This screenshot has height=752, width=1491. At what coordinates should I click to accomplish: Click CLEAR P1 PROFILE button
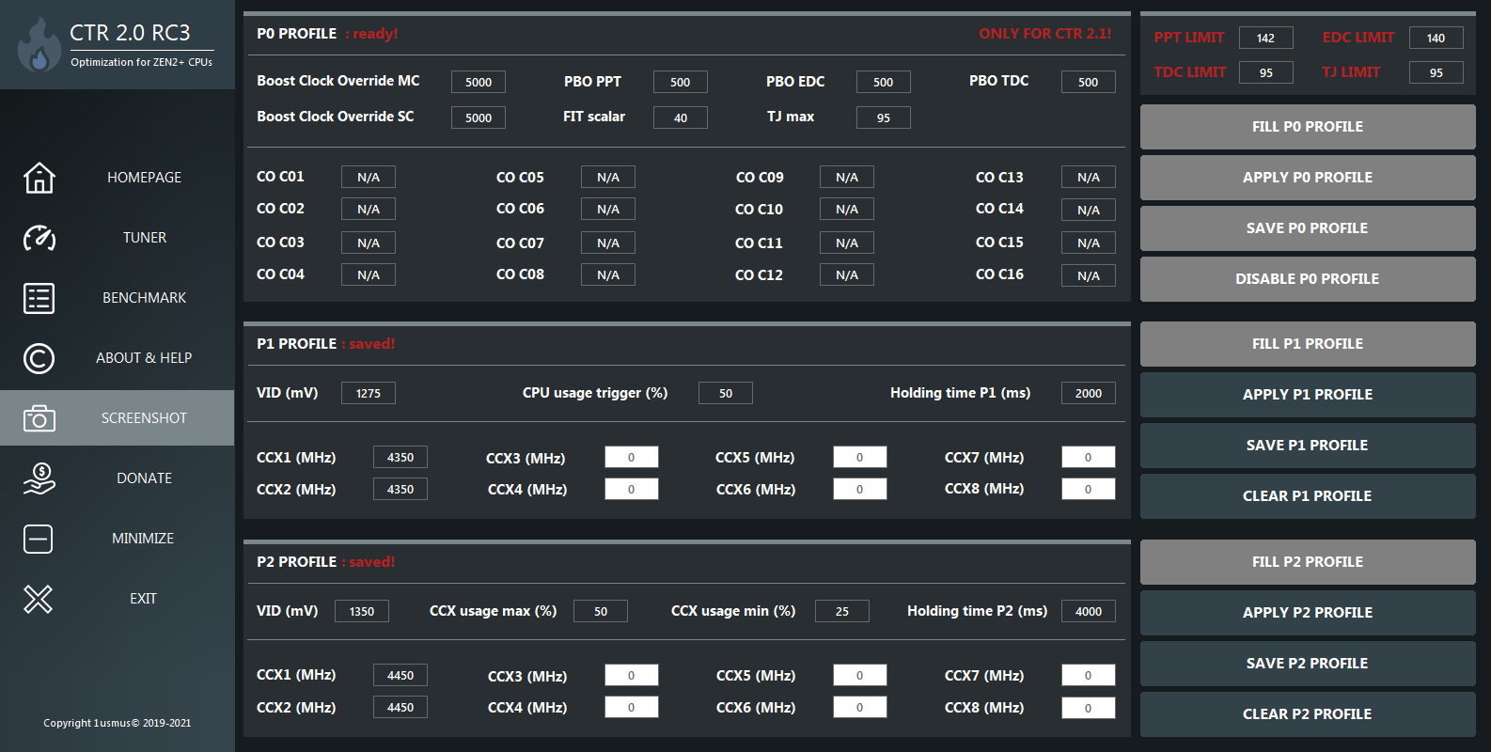(x=1308, y=496)
